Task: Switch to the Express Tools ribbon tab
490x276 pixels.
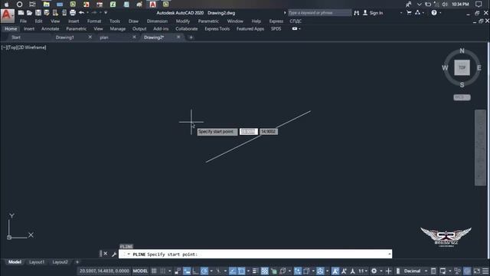Action: (217, 28)
